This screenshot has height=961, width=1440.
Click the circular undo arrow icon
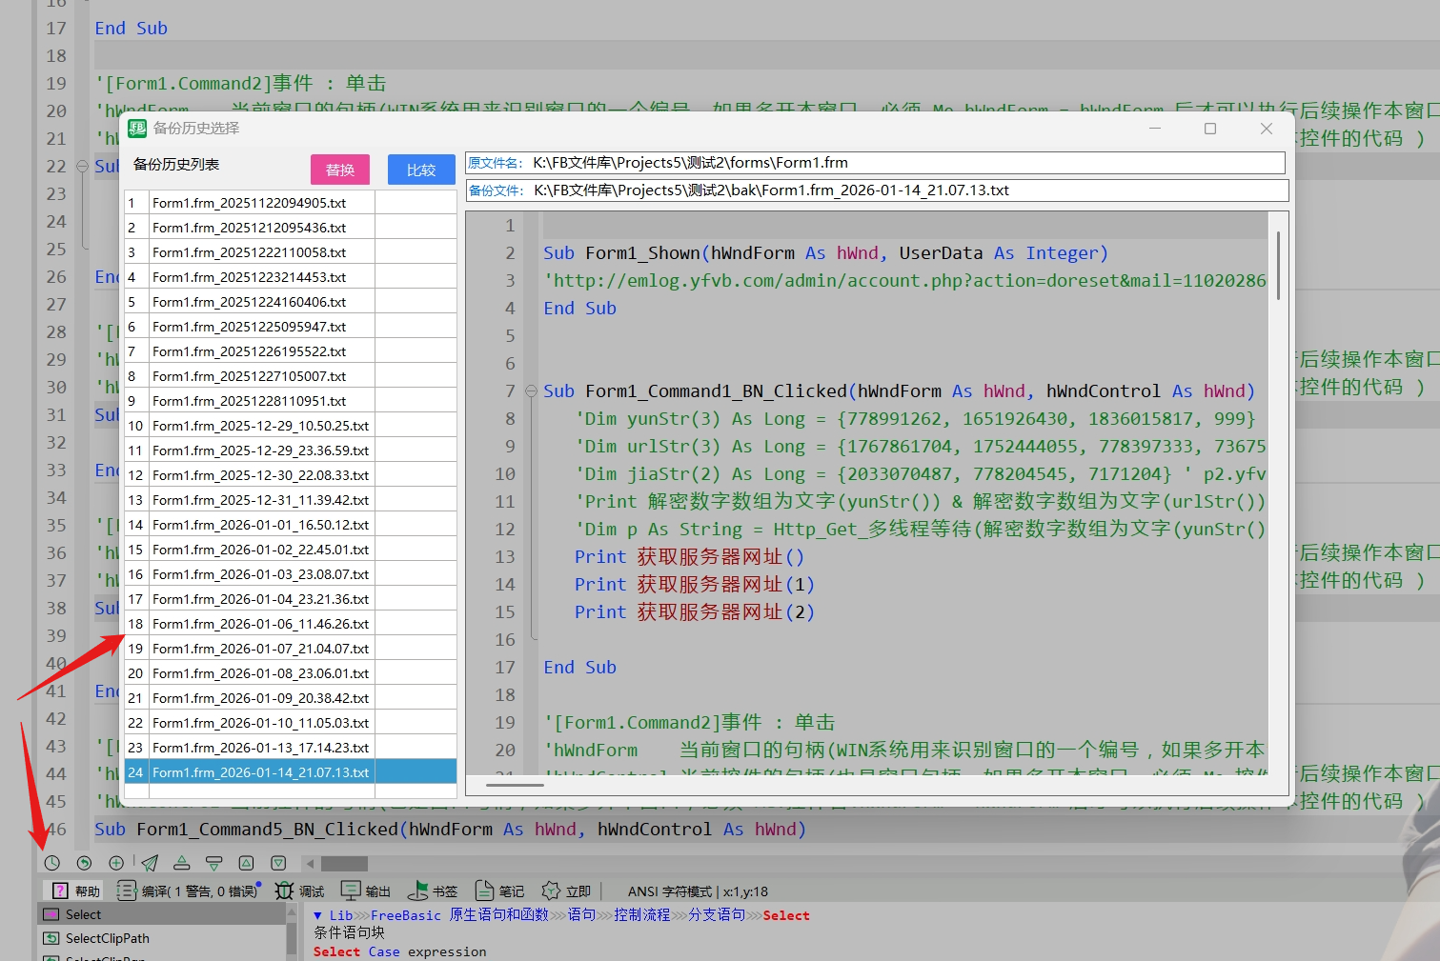click(84, 863)
